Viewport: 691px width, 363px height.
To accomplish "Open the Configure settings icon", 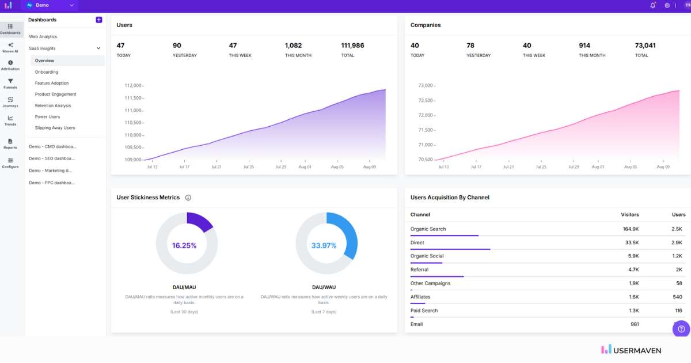I will [x=10, y=162].
